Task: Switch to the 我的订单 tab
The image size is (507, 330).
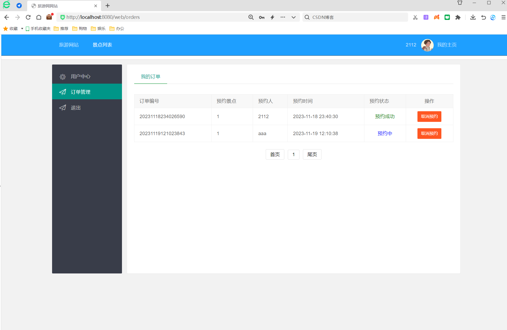Action: (x=150, y=77)
